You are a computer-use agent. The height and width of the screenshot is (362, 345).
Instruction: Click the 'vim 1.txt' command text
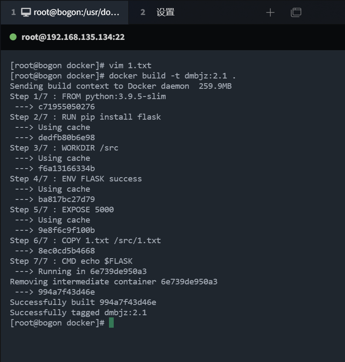click(x=130, y=66)
